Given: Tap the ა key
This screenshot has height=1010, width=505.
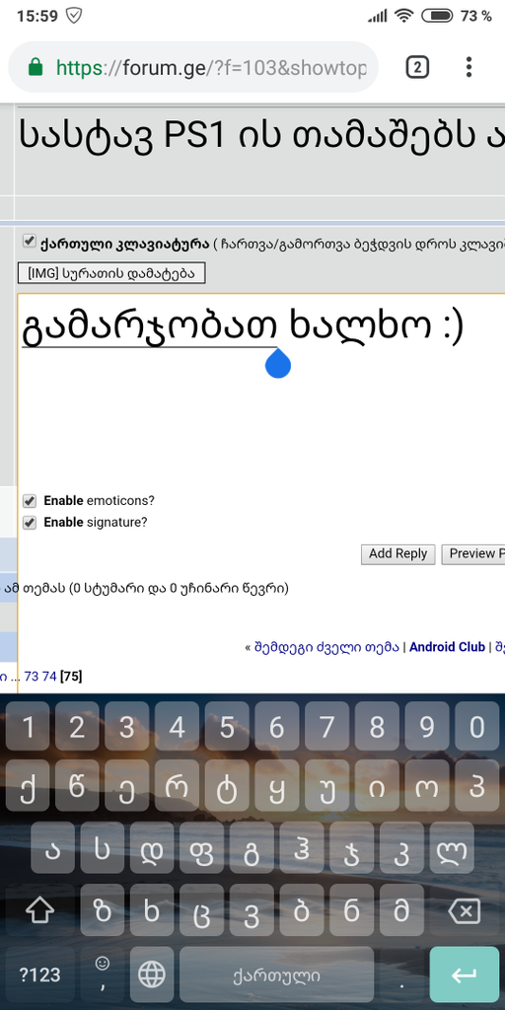Looking at the screenshot, I should pyautogui.click(x=52, y=847).
